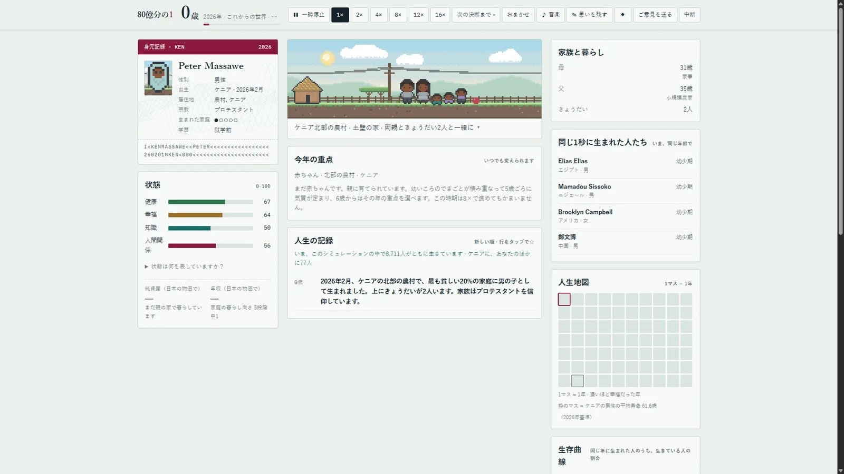Click the 母 31歳 family row
This screenshot has width=844, height=474.
pos(625,72)
